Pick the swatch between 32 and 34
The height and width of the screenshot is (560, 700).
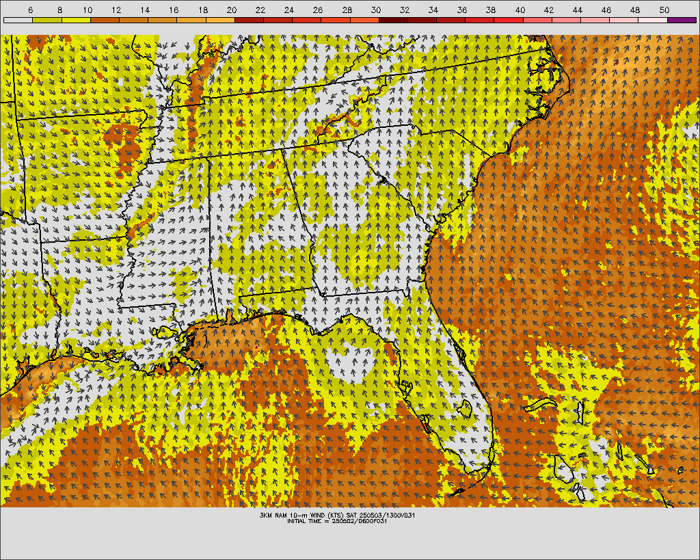point(422,20)
